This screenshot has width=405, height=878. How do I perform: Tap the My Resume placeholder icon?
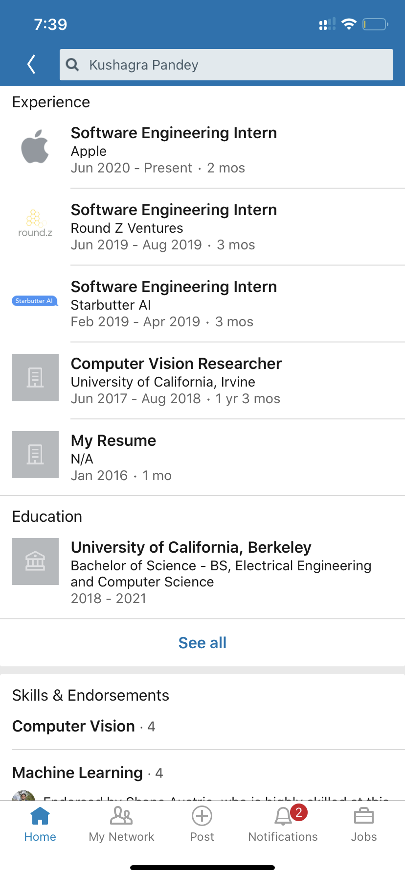tap(35, 455)
